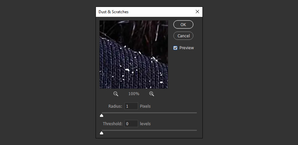Click the Pixels unit label
Image resolution: width=298 pixels, height=145 pixels.
(x=145, y=106)
